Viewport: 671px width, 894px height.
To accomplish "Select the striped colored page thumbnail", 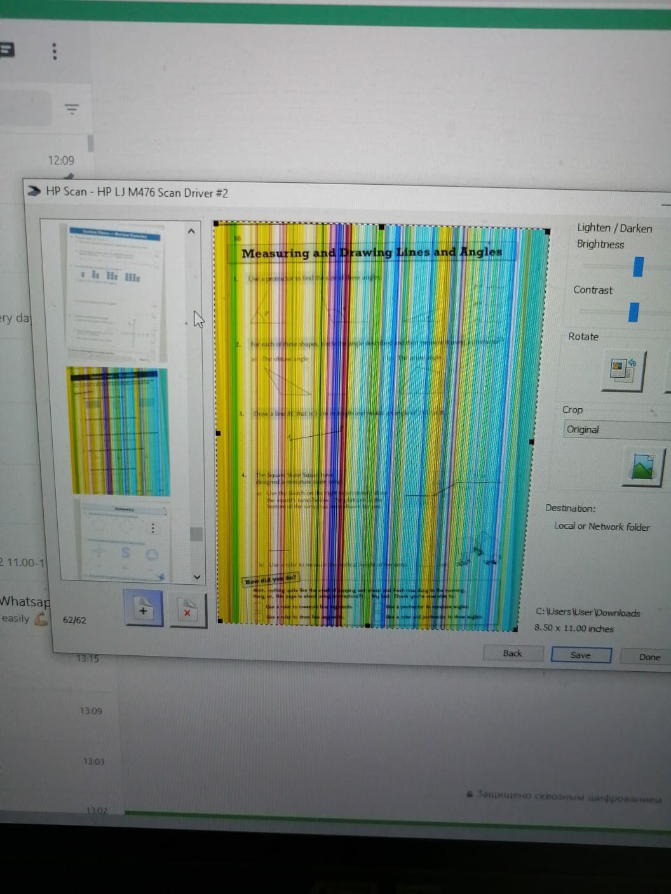I will tap(118, 431).
